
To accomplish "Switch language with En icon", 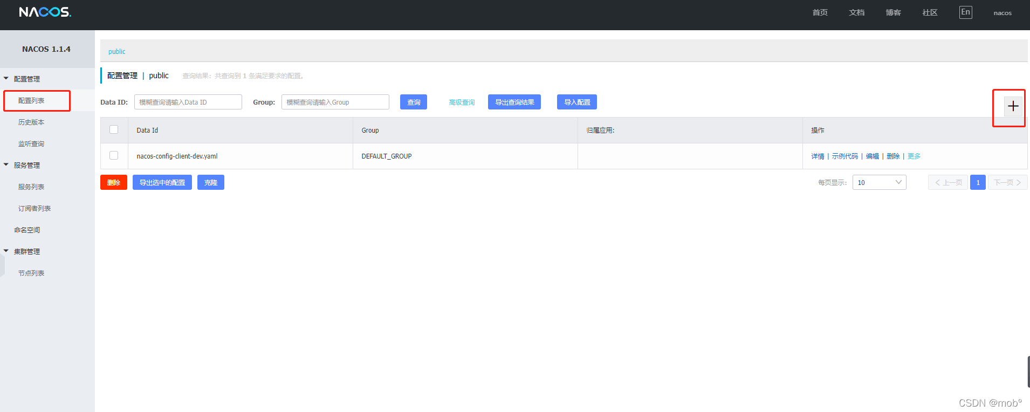I will click(x=965, y=12).
